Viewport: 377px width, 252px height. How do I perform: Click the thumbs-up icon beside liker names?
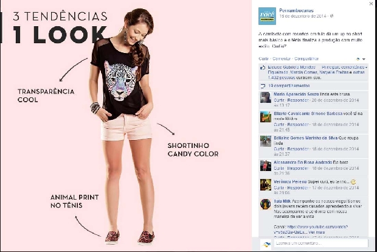point(263,68)
